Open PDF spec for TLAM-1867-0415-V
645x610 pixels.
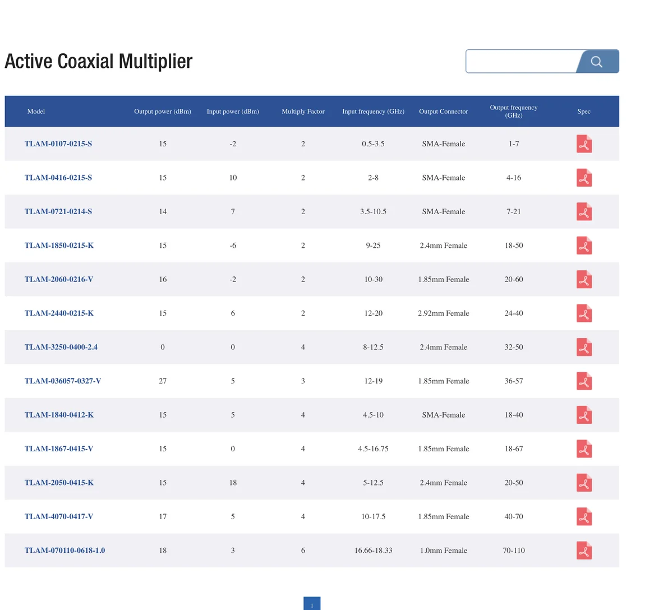tap(584, 449)
